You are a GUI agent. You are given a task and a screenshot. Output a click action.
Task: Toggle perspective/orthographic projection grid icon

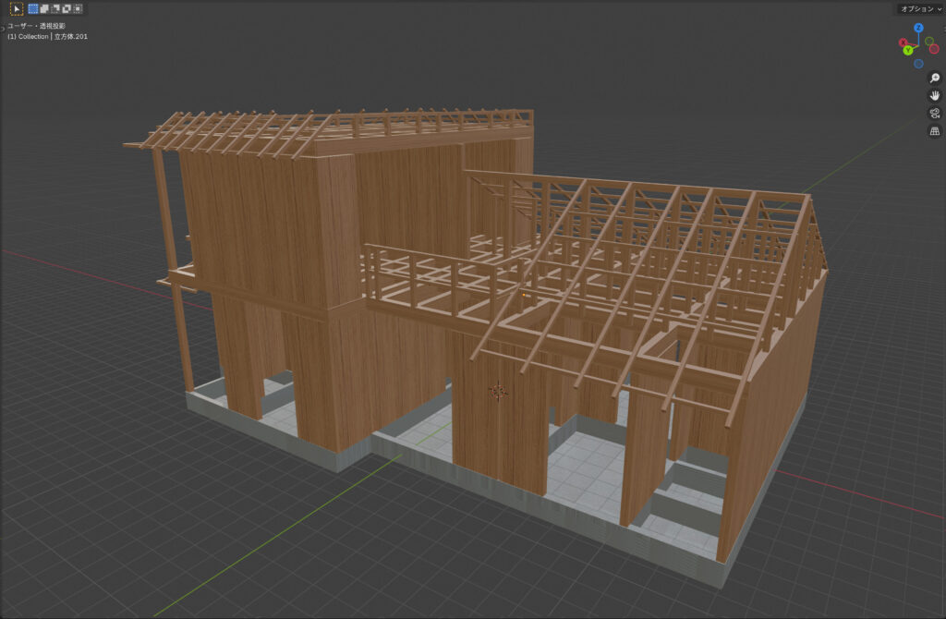[x=935, y=131]
